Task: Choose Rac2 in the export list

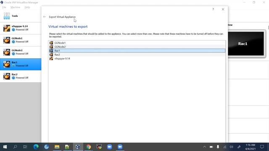Action: click(x=137, y=55)
